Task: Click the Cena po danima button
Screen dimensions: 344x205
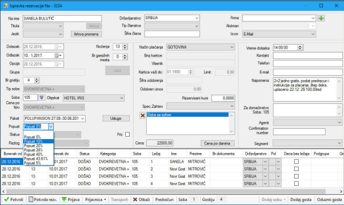Action: click(217, 143)
